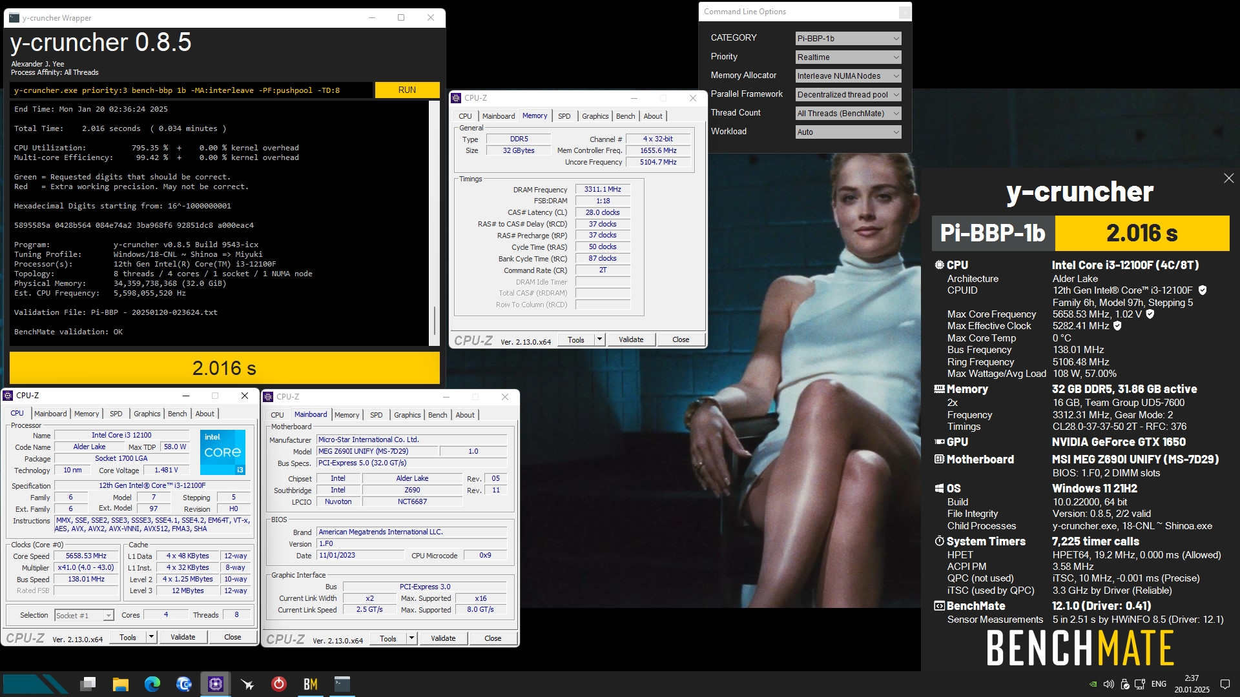Click the Core Speed value 5658.53 MHz

click(x=86, y=556)
